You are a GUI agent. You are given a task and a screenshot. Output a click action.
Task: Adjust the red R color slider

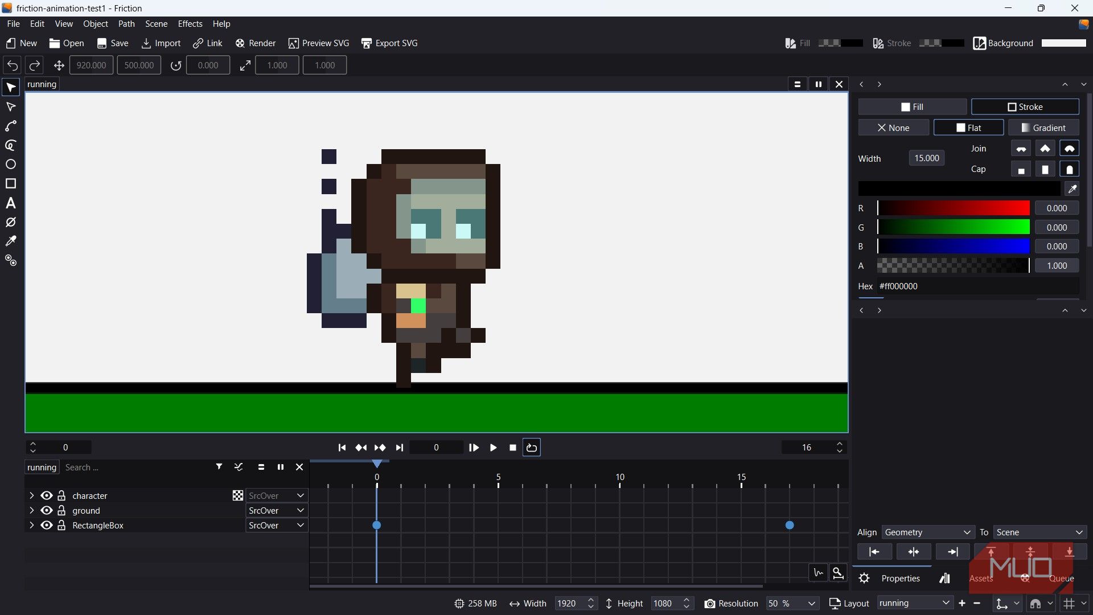pos(954,208)
